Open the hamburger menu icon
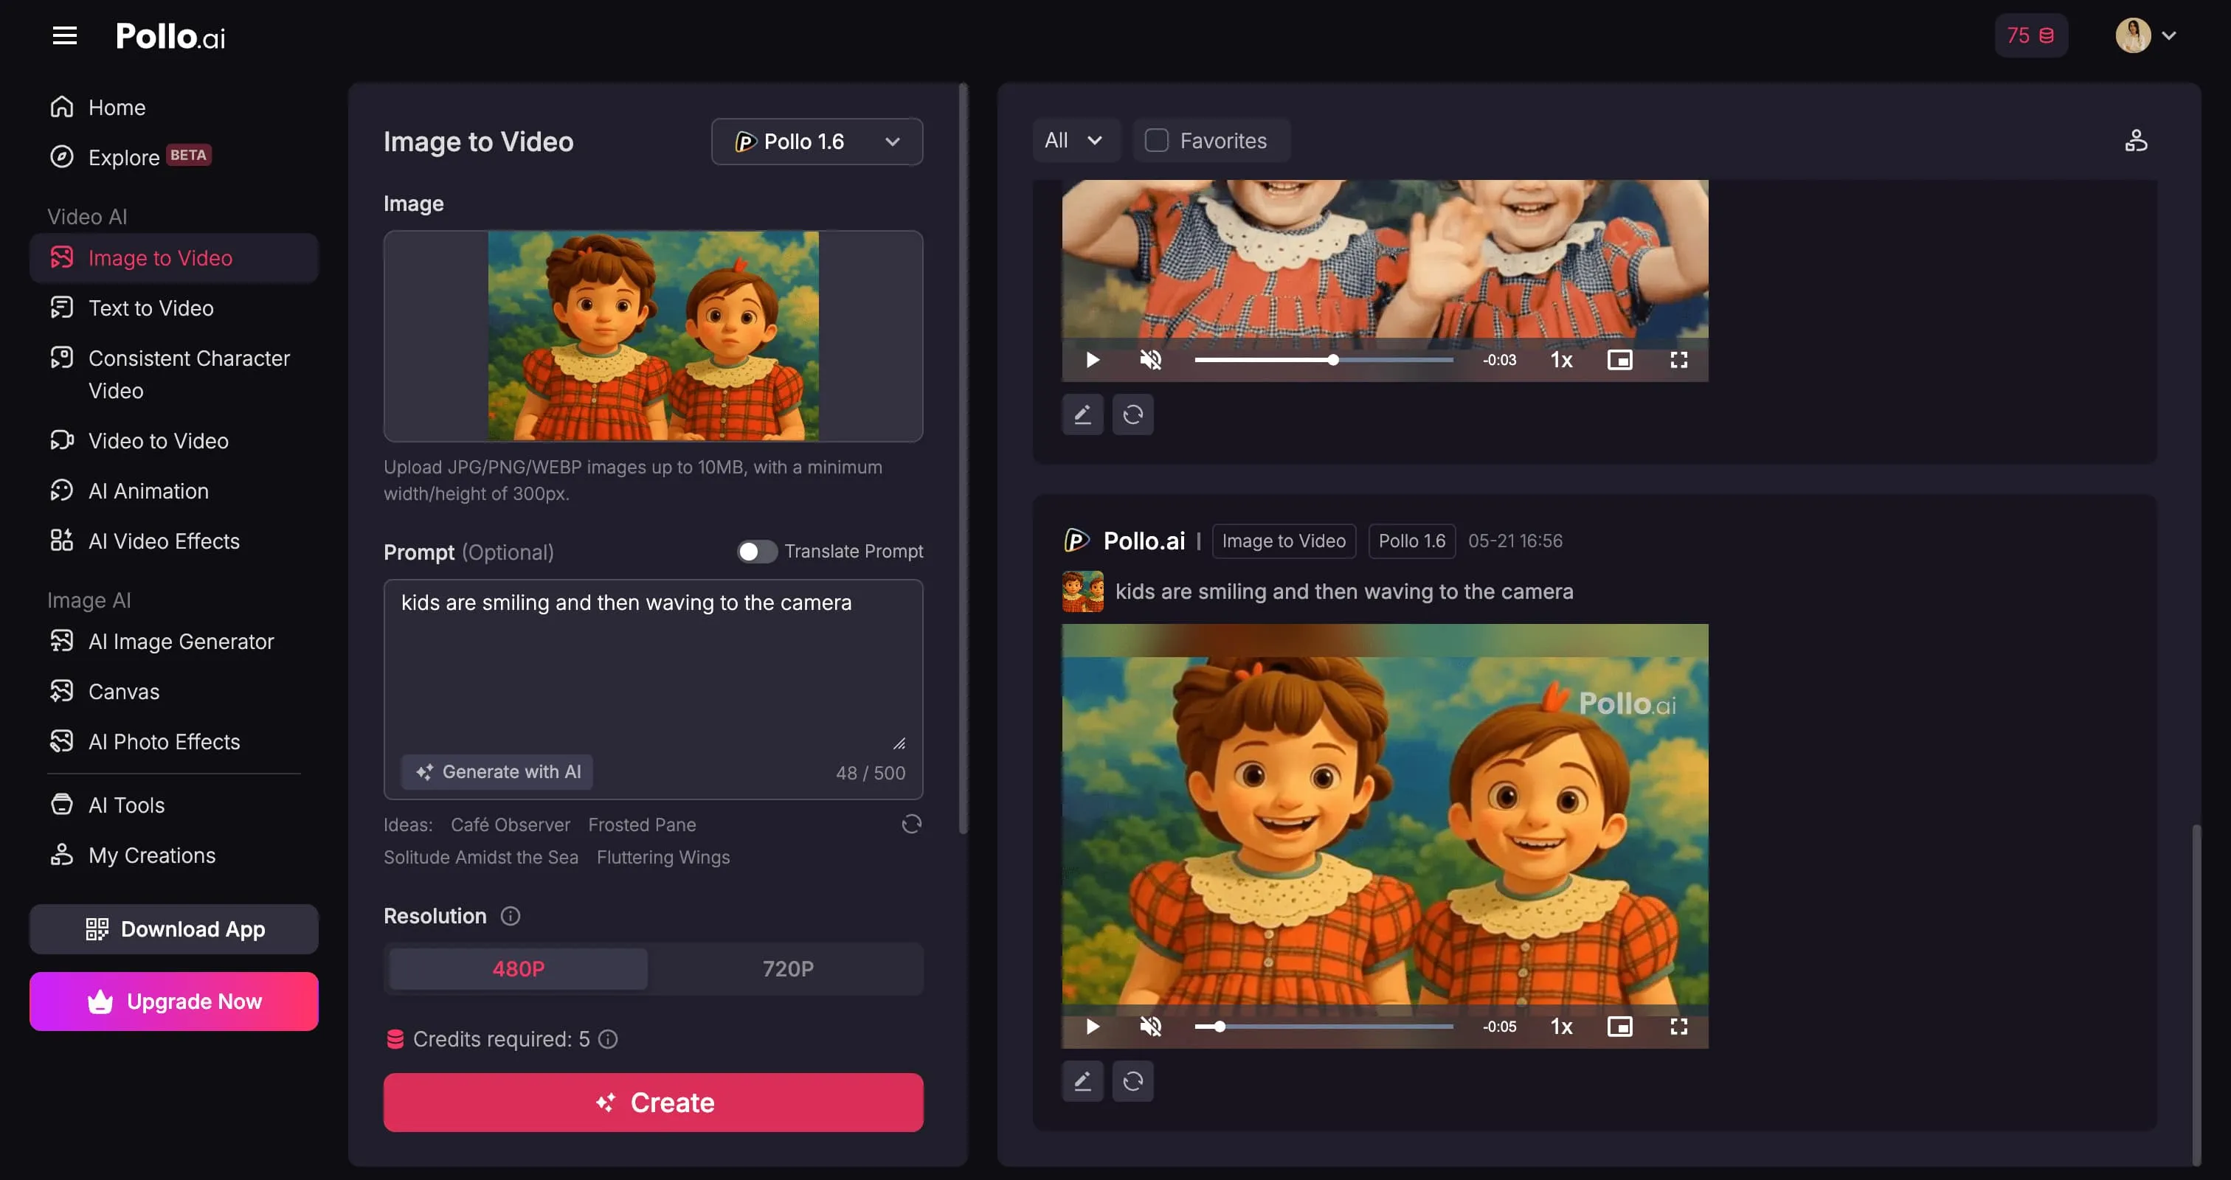The image size is (2231, 1180). click(65, 35)
